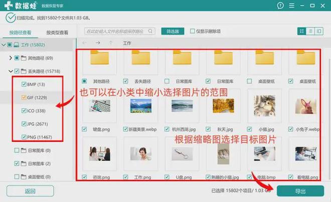Click folder icon beside 日常图库 (2)

24,163
